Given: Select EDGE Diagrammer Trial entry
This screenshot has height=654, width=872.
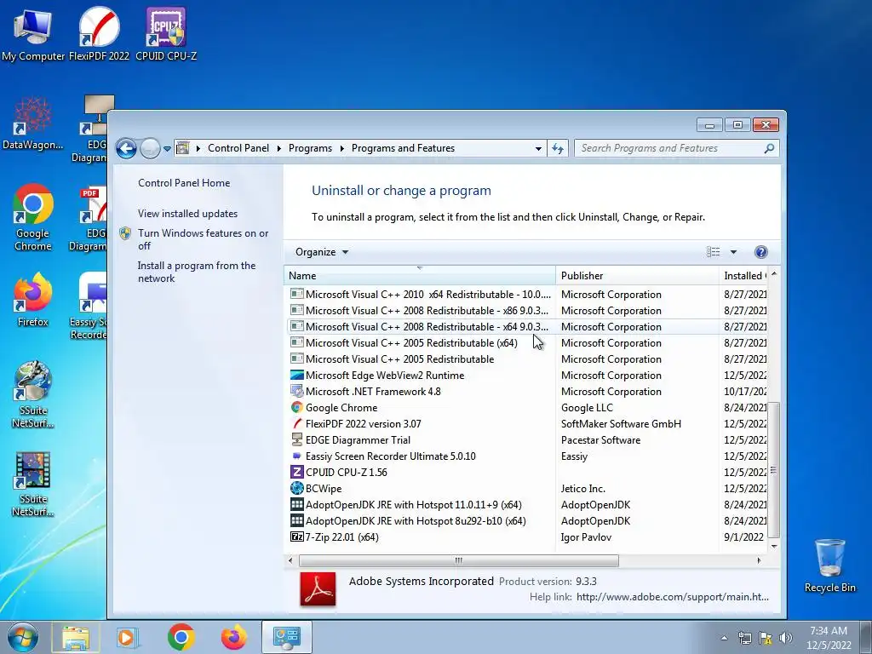Looking at the screenshot, I should (526, 440).
